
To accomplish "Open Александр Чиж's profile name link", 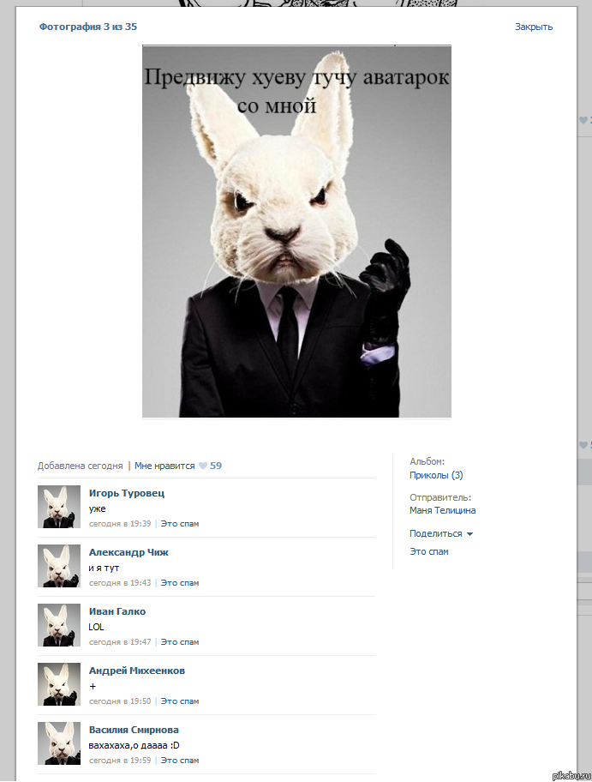I will (129, 552).
